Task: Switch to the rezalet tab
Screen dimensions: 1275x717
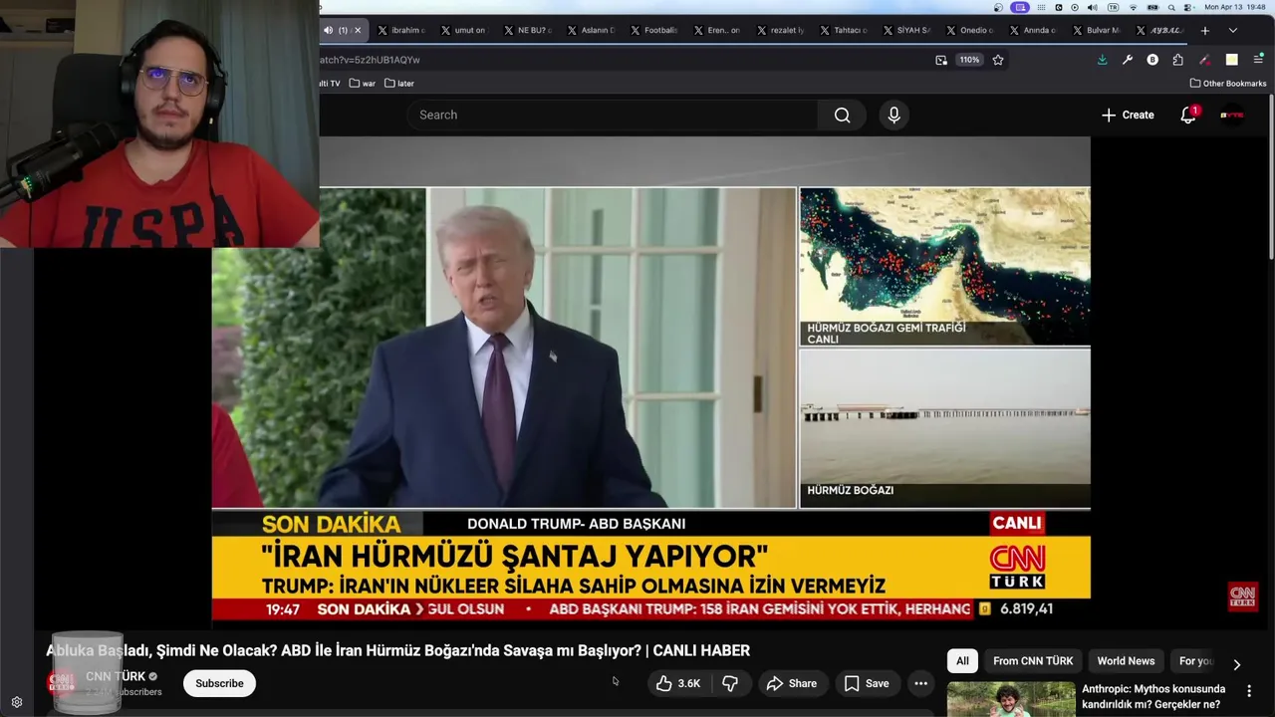Action: 780,31
